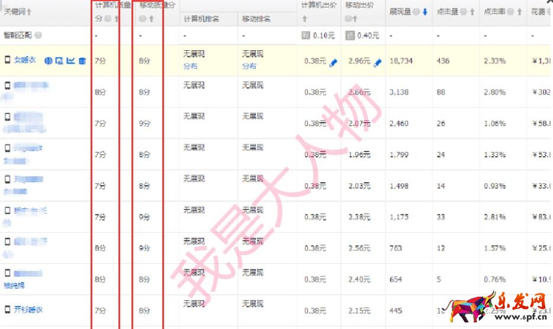Click the globe icon next to 女睡衣
This screenshot has height=329, width=553.
[49, 60]
